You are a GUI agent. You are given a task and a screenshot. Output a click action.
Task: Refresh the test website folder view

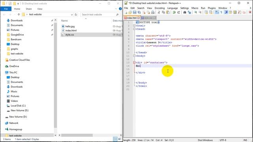click(76, 15)
